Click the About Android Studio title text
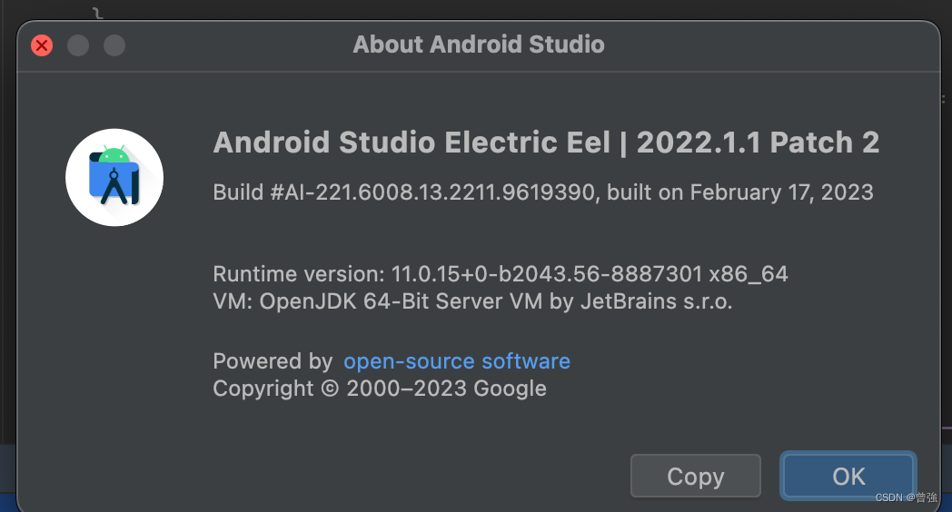Image resolution: width=952 pixels, height=512 pixels. click(479, 44)
